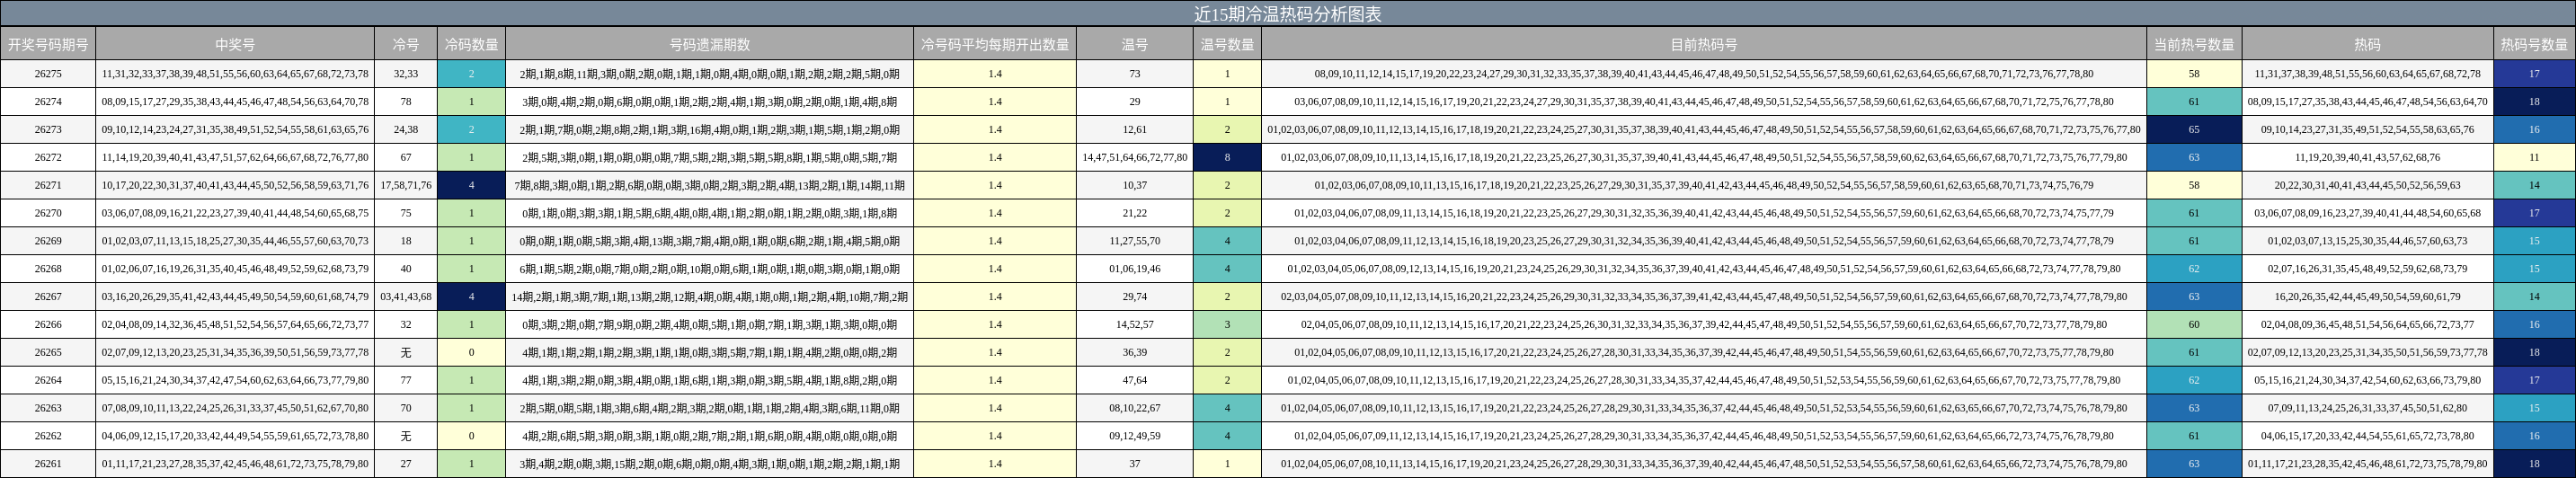This screenshot has width=2576, height=478.
Task: Click hot number count 18 in row 26274
Action: pos(2534,102)
